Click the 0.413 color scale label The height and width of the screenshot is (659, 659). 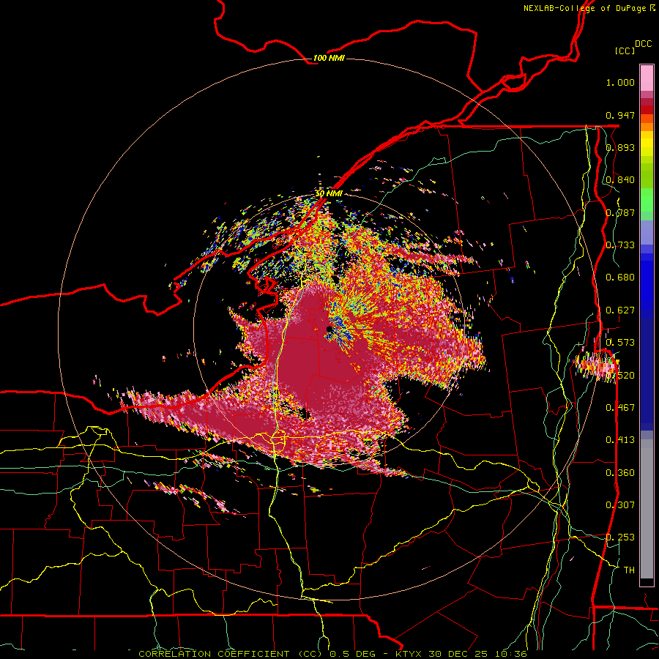pyautogui.click(x=620, y=440)
